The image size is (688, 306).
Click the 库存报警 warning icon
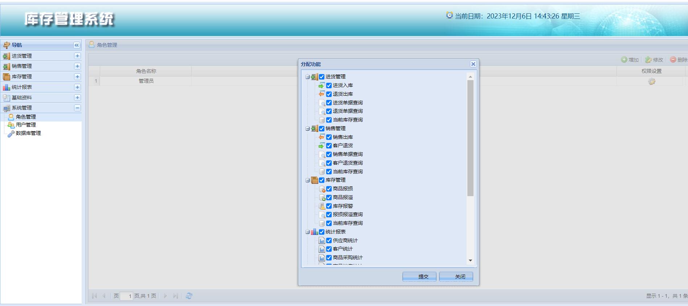[x=322, y=206]
